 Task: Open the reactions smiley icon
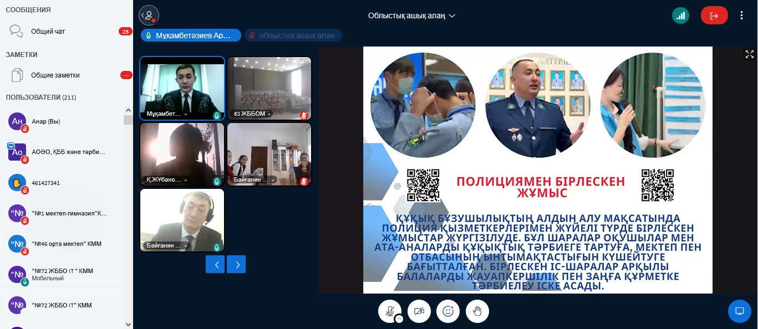pyautogui.click(x=448, y=311)
